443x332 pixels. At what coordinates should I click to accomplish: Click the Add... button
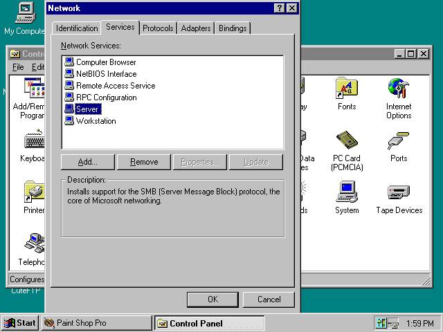(x=88, y=162)
